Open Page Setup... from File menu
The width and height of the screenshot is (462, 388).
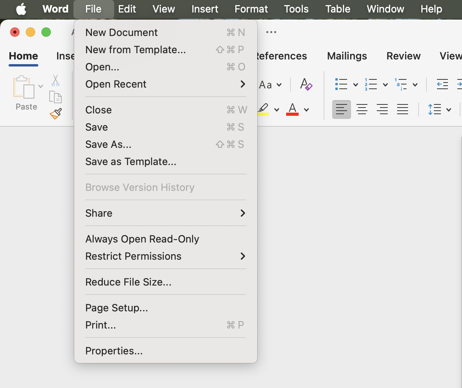(x=166, y=308)
